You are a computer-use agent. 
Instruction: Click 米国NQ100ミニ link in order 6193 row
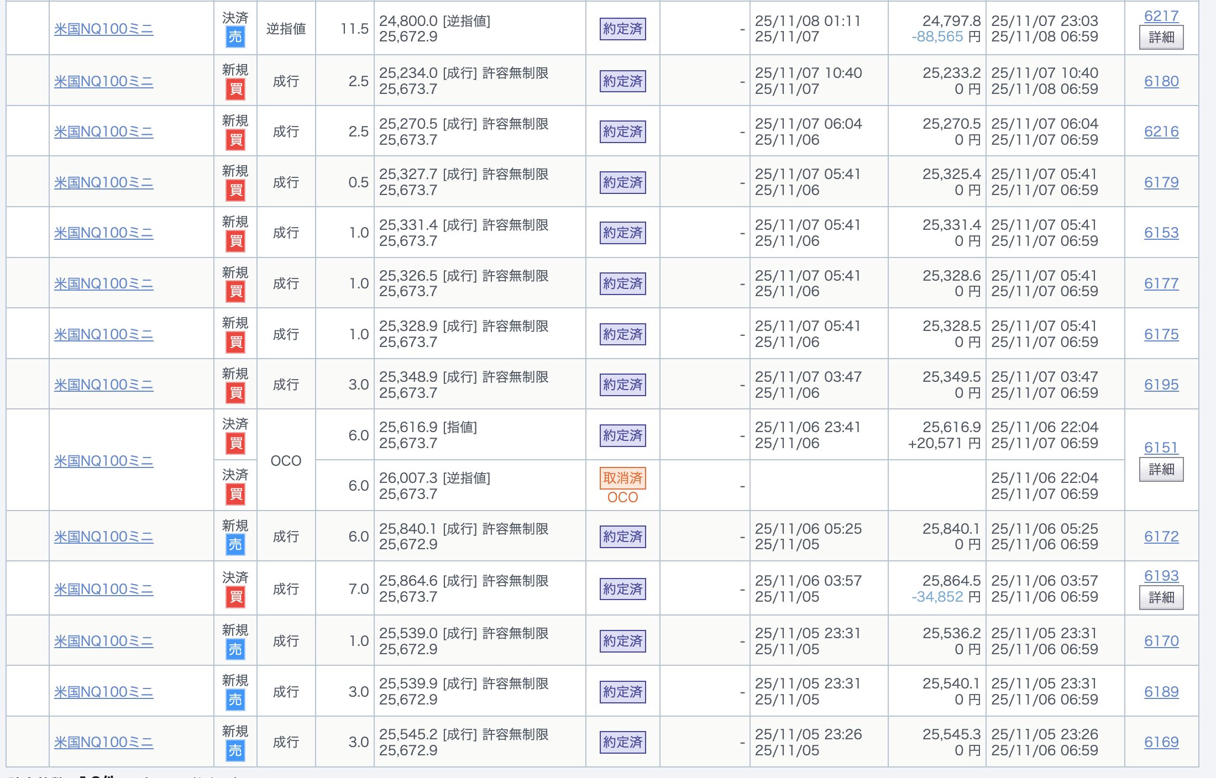coord(103,589)
